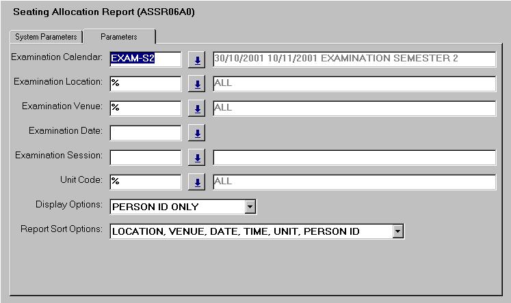Click the Examination Location code input field
The height and width of the screenshot is (303, 511).
pyautogui.click(x=145, y=84)
